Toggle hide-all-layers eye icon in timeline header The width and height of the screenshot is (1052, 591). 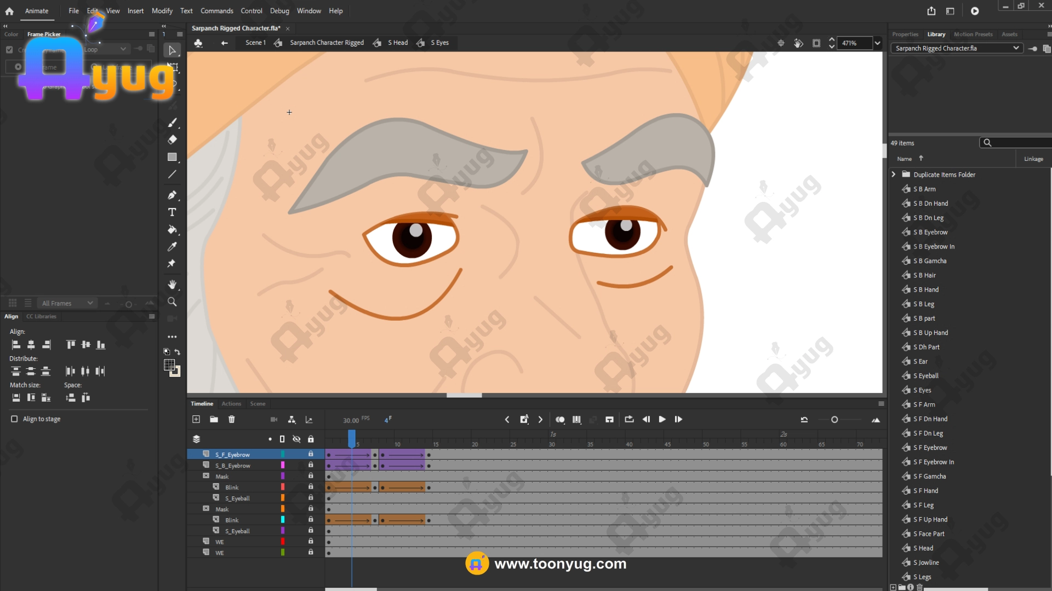(x=296, y=439)
